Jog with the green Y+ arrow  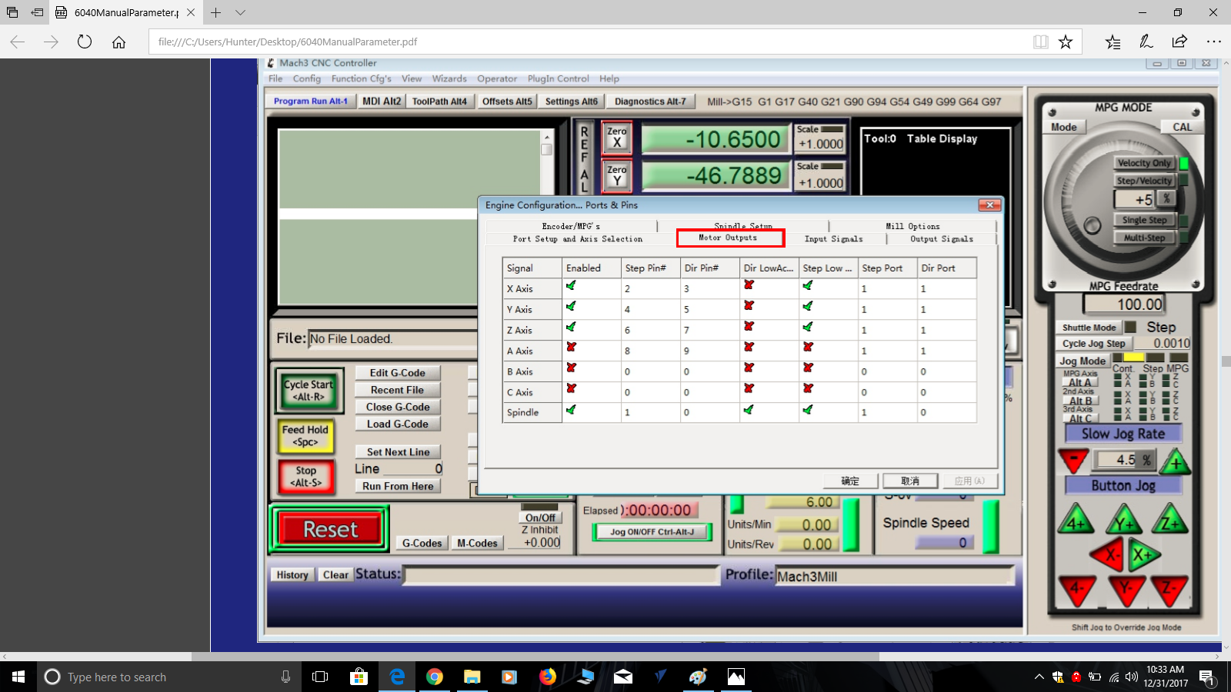[x=1124, y=520]
